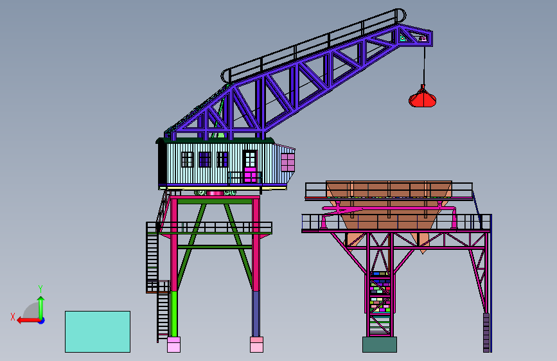Click the blue Z axis dot of triad
This screenshot has width=557, height=361.
(42, 321)
